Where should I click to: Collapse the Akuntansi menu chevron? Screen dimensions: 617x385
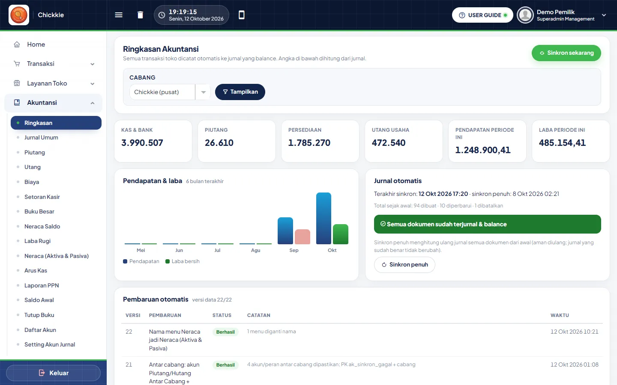click(93, 103)
